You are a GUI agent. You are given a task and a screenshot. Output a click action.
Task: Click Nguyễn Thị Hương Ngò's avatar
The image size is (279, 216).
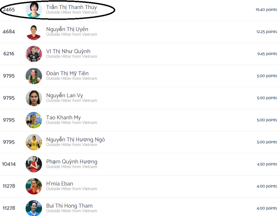click(x=34, y=142)
